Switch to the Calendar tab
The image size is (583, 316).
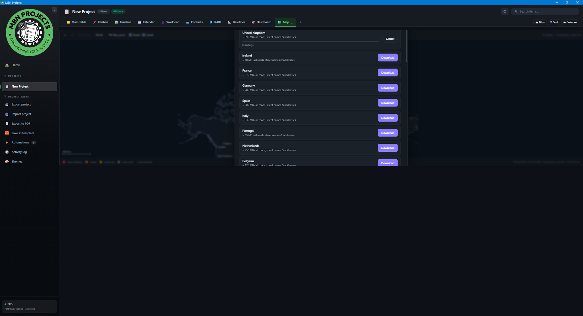click(146, 22)
